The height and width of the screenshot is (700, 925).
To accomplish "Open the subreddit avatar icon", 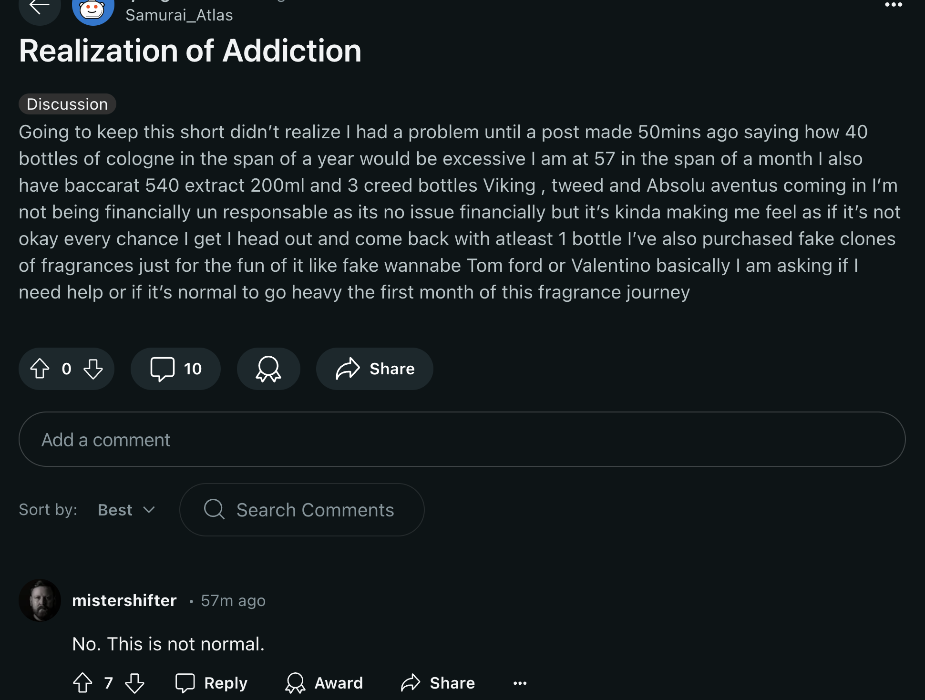I will [x=93, y=10].
